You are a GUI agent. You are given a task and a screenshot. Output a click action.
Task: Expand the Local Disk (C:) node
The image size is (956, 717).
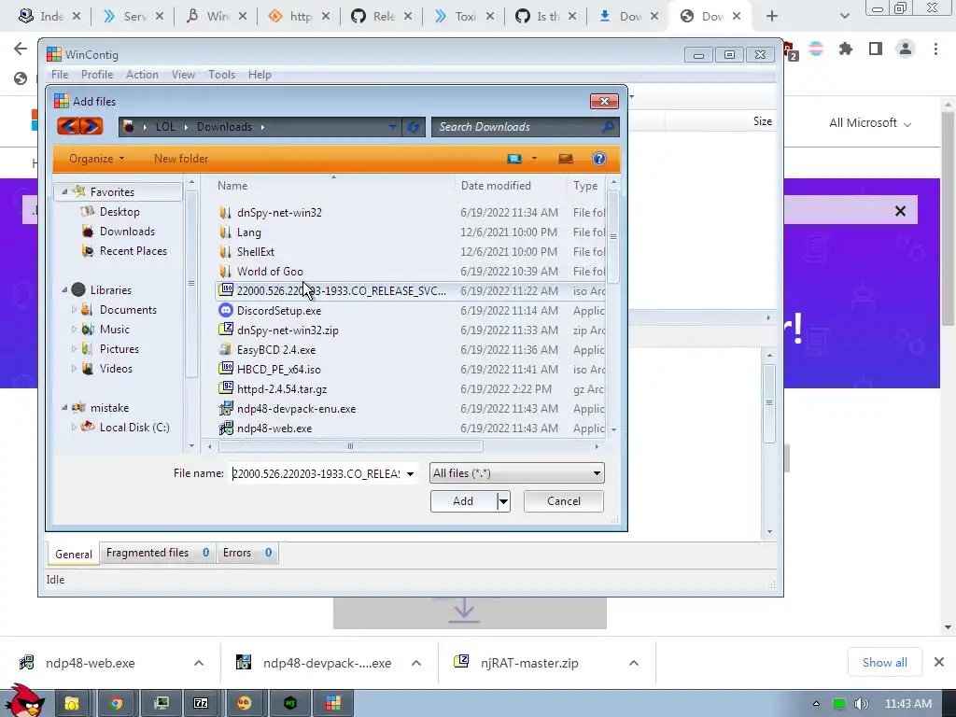[x=74, y=428]
